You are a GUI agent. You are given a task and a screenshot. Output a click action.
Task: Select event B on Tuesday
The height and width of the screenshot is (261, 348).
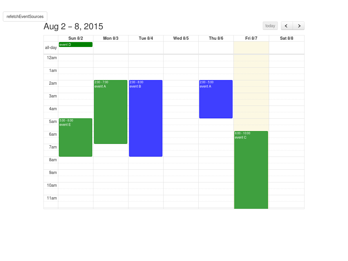(146, 118)
